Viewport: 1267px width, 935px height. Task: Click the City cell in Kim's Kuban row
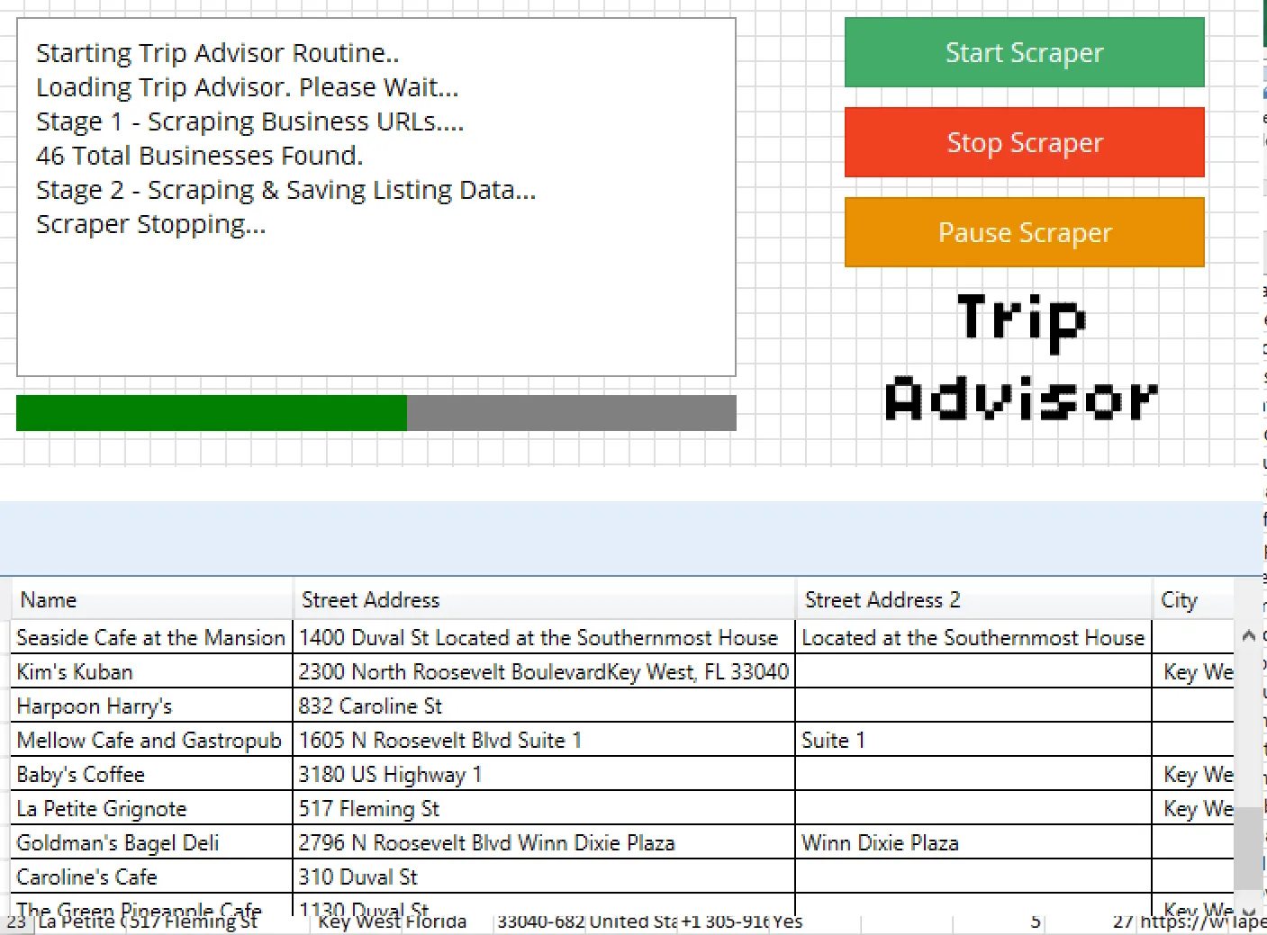coord(1193,671)
